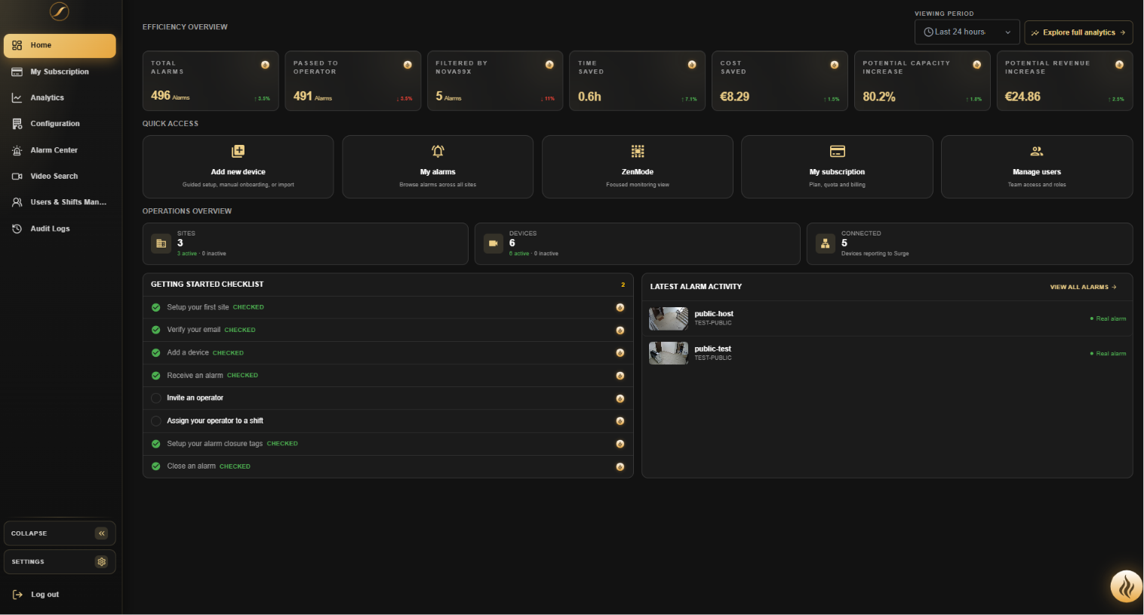1144x615 pixels.
Task: Click the €24.86 revenue increase value
Action: point(1023,97)
